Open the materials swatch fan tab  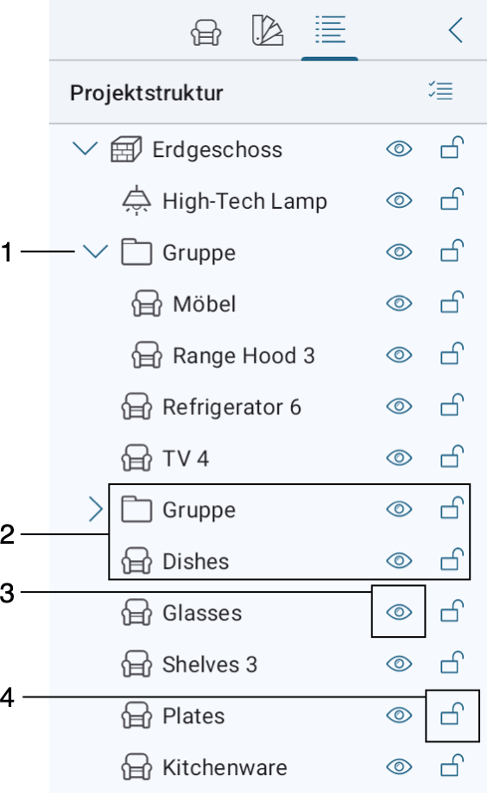[x=268, y=30]
